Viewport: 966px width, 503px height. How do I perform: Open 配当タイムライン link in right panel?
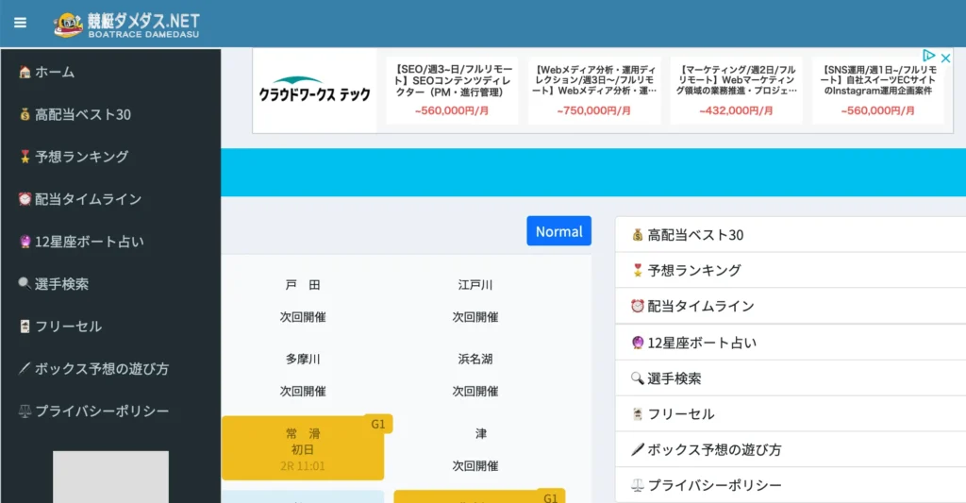(x=791, y=307)
